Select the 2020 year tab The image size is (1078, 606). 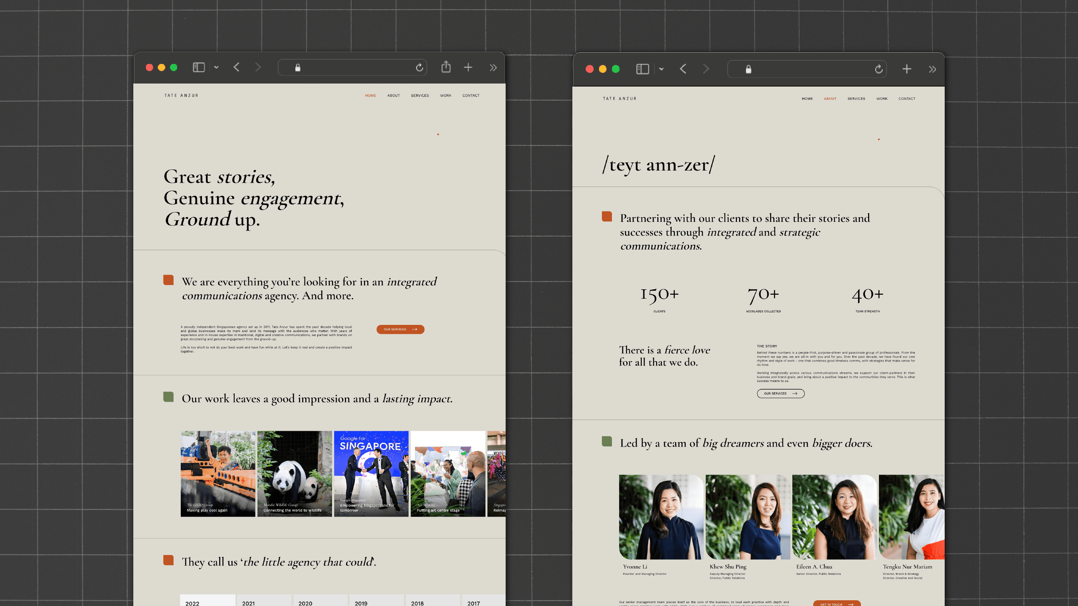coord(320,601)
